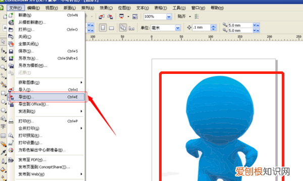The width and height of the screenshot is (303, 181).
Task: Open the 排列 menu
Action: (x=88, y=8)
